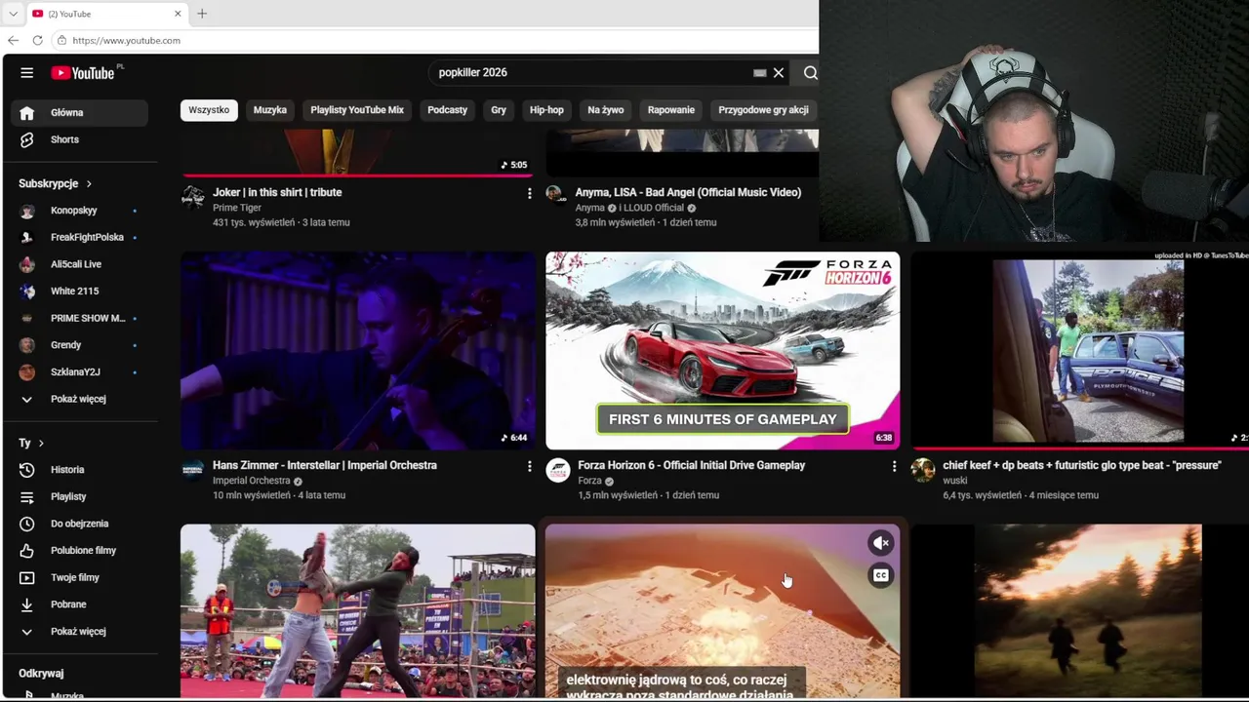Select the Wszystko filter chip
Screen dimensions: 1249x702
[209, 110]
